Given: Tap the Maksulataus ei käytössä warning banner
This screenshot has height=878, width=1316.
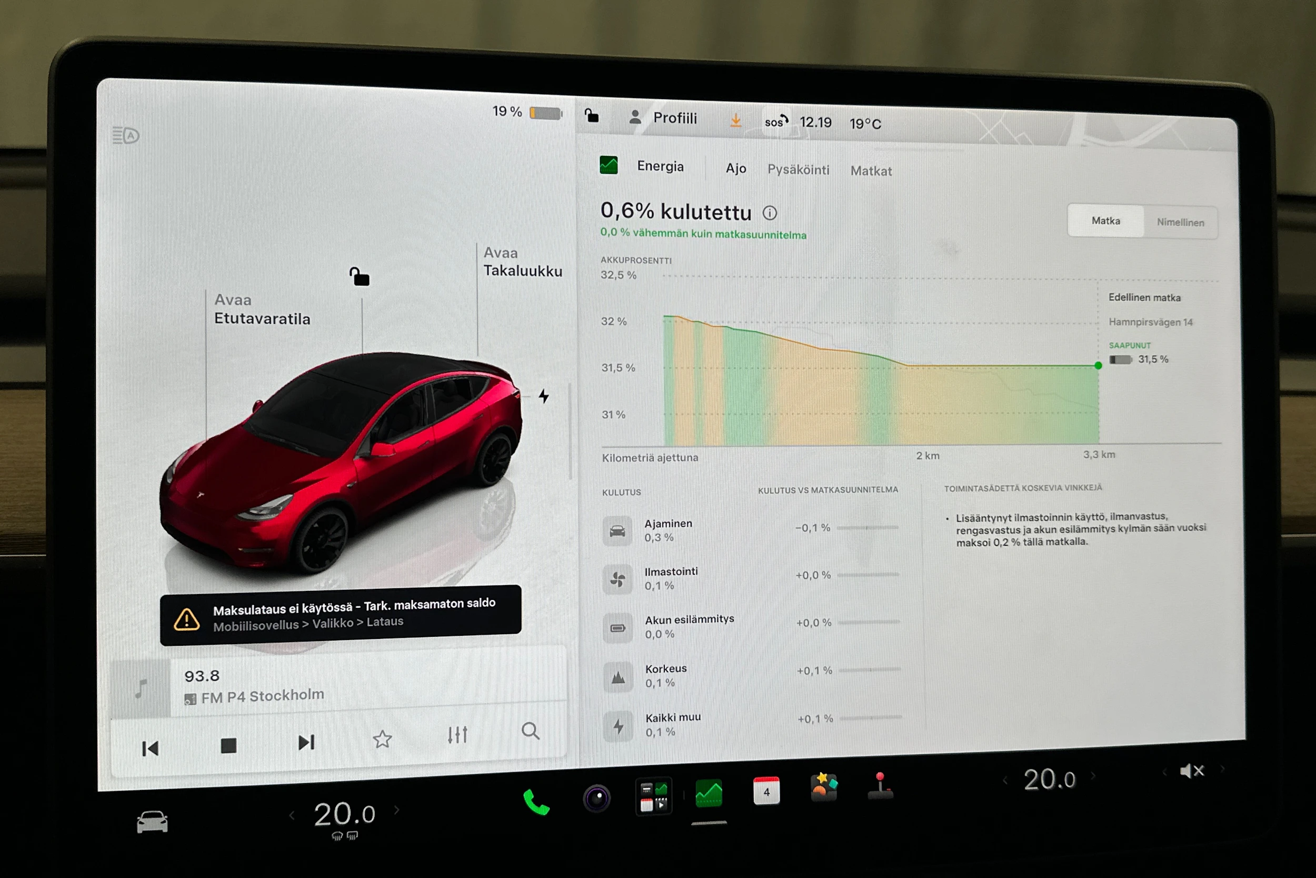Looking at the screenshot, I should 340,615.
